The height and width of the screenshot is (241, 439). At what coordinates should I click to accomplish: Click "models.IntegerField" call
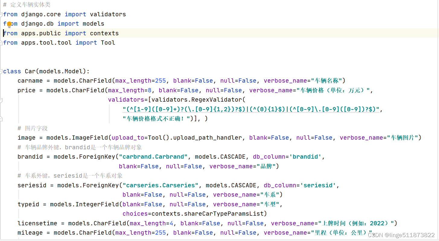pos(84,204)
